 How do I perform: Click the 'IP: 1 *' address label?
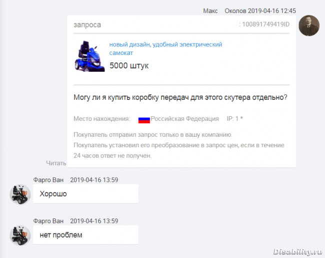[x=235, y=119]
